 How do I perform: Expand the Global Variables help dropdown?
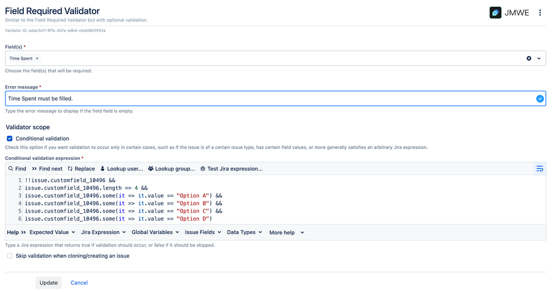(x=155, y=232)
